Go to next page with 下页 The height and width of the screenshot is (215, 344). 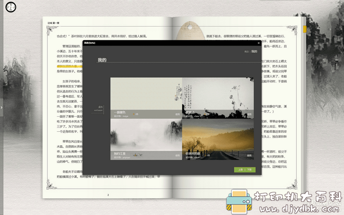pyautogui.click(x=249, y=169)
